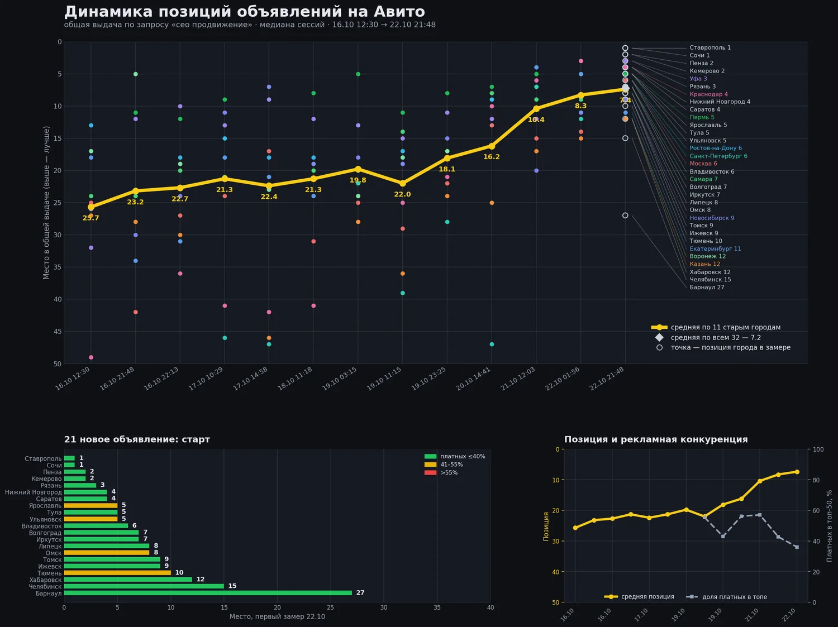Click the «Владивосток» label in bar chart
The image size is (838, 627).
(x=42, y=526)
